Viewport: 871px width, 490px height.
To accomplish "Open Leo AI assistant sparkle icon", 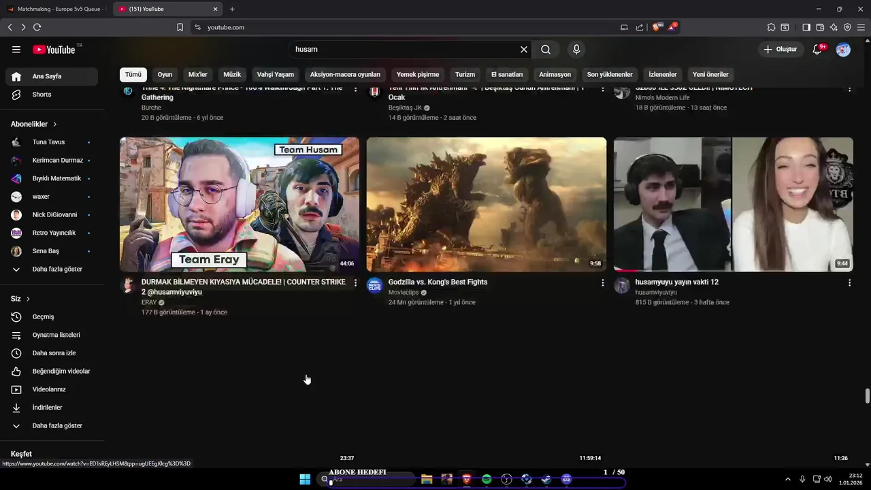I will pyautogui.click(x=834, y=27).
